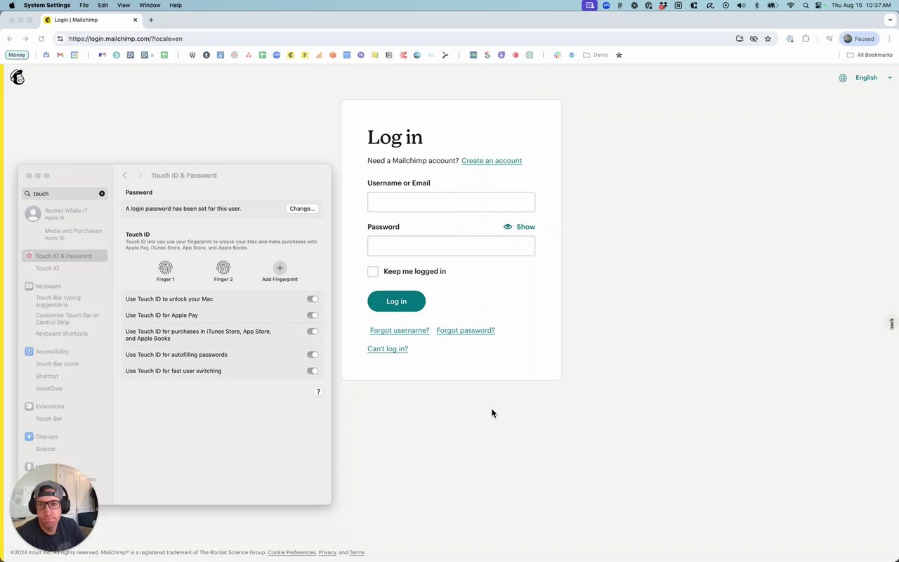Open the Chrome extensions puzzle icon
This screenshot has height=562, width=899.
tap(806, 39)
